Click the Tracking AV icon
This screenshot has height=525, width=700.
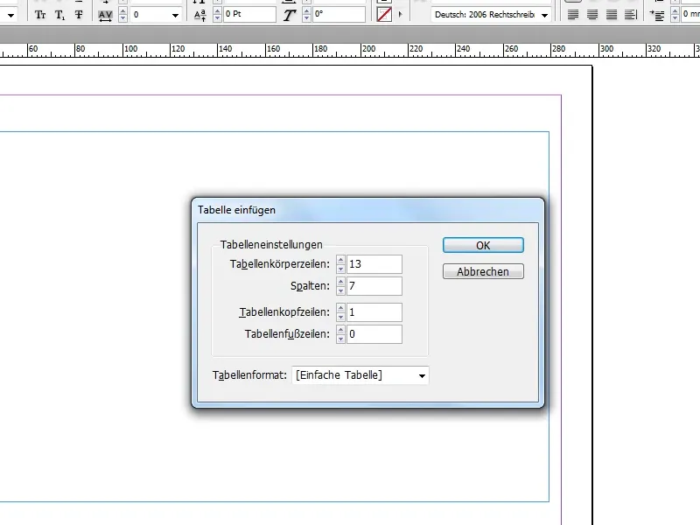tap(105, 16)
